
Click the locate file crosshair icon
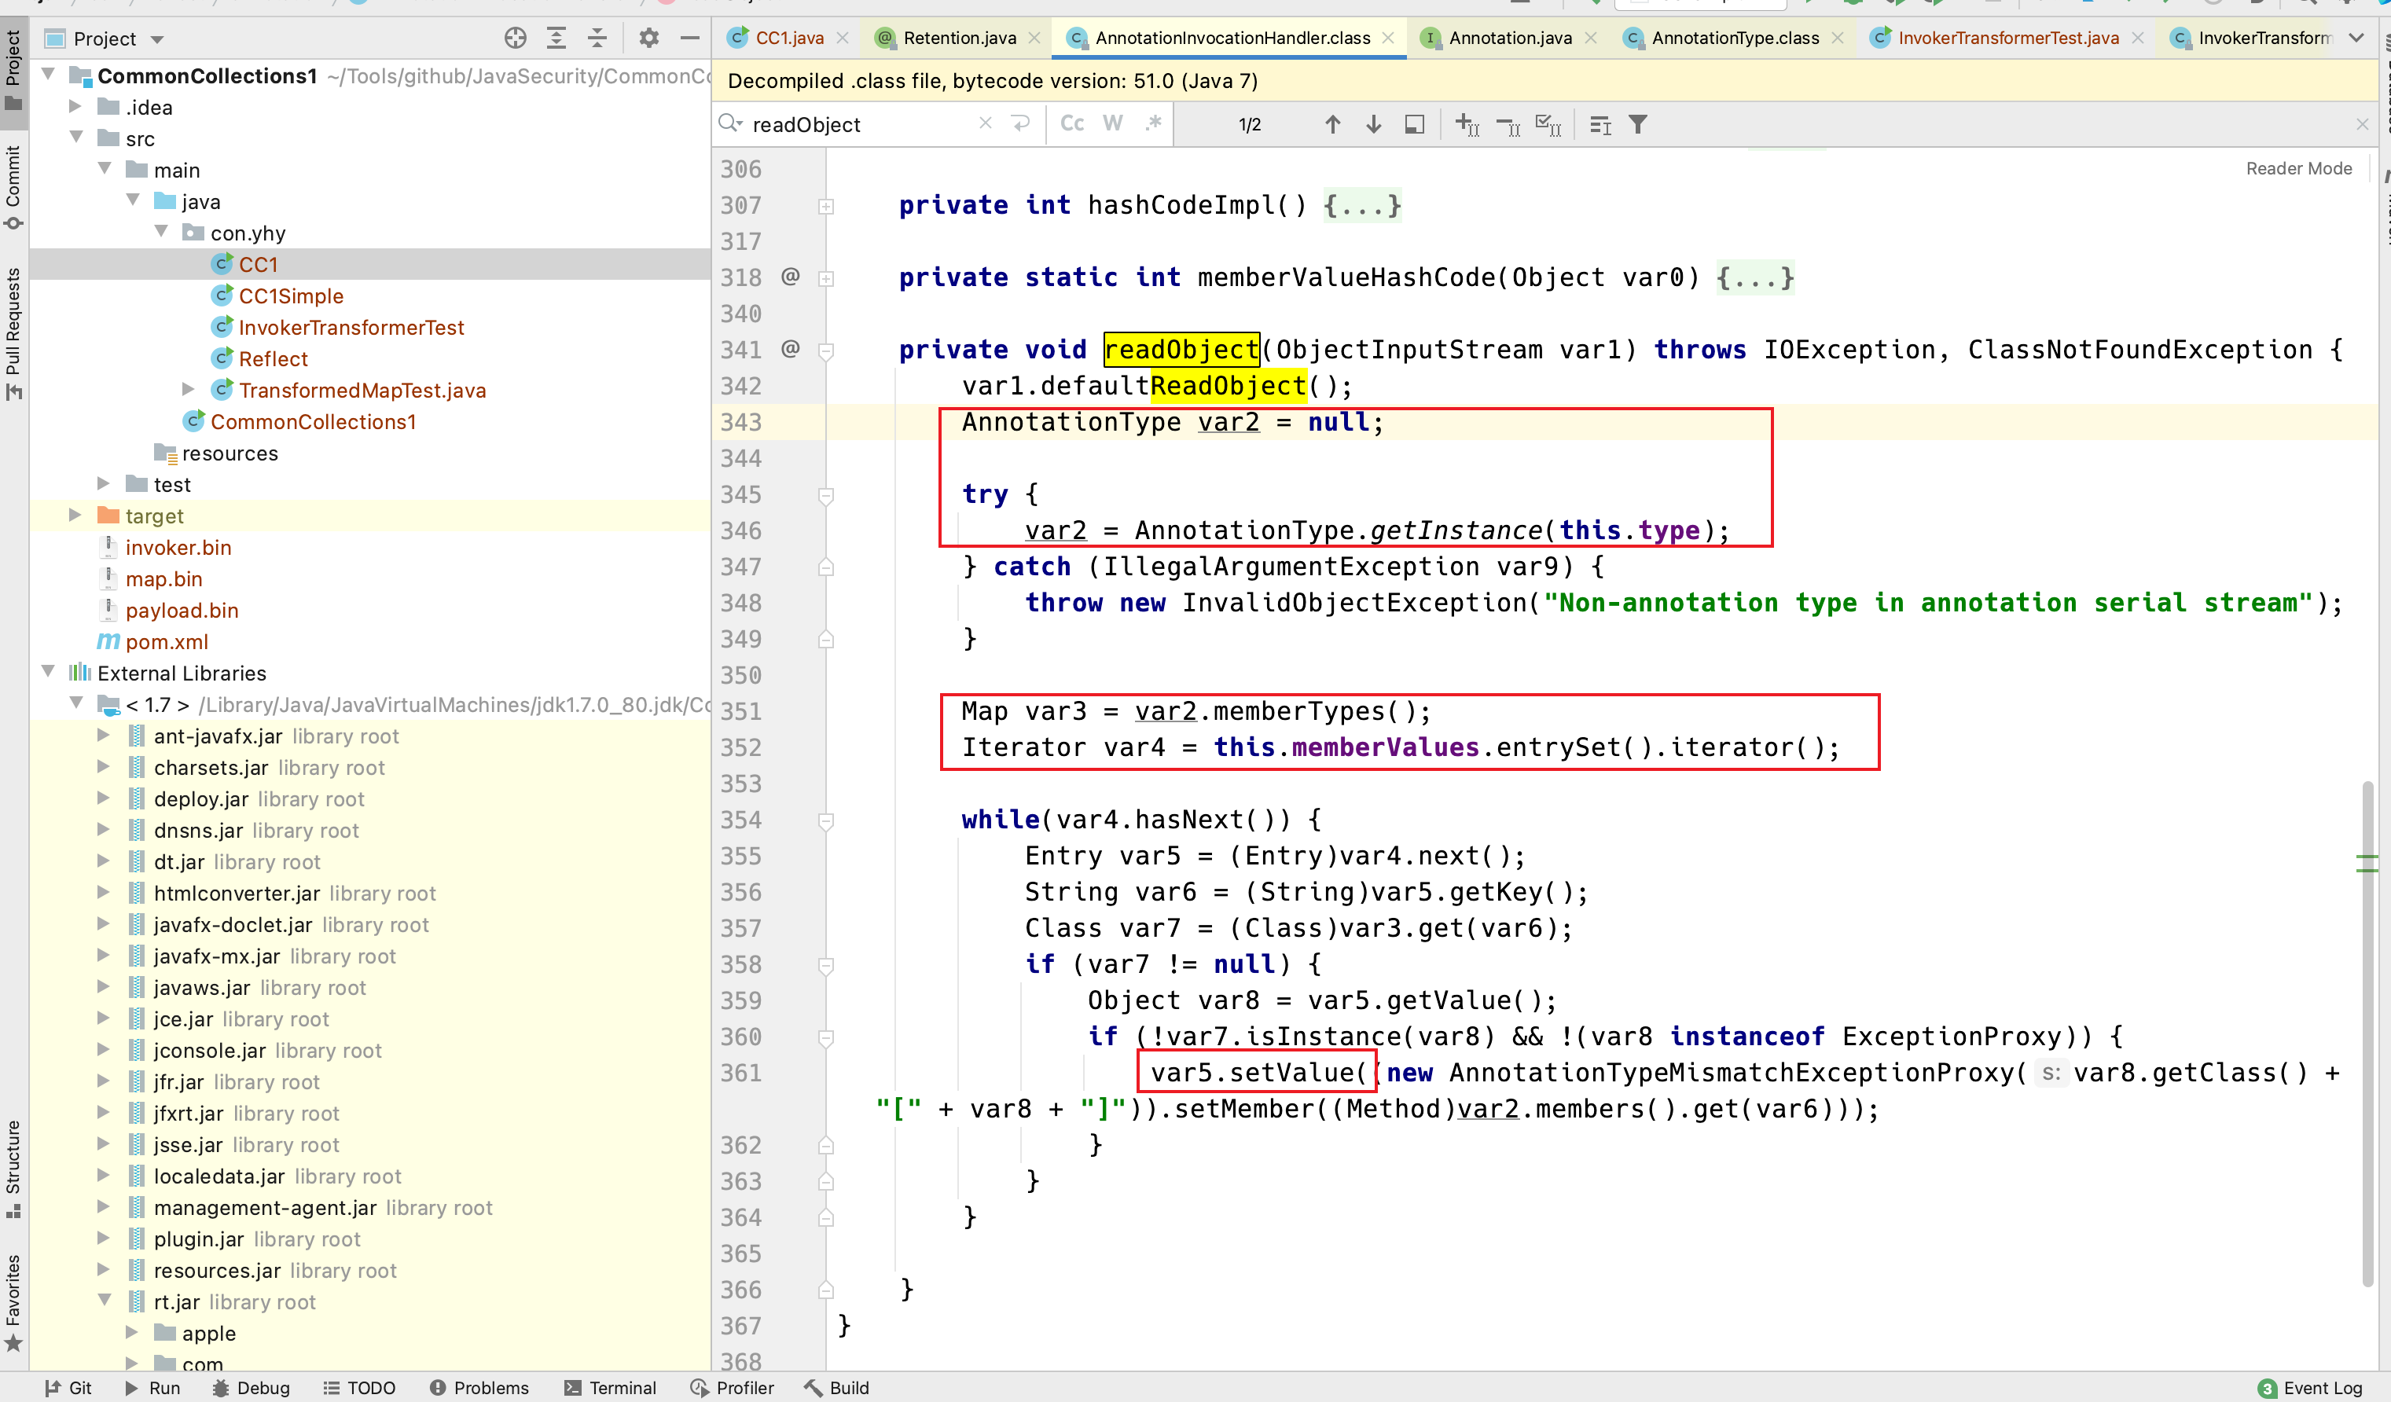[x=515, y=38]
